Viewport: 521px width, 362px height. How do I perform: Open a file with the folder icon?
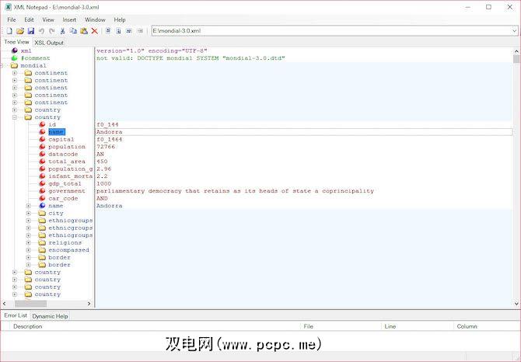tap(20, 31)
